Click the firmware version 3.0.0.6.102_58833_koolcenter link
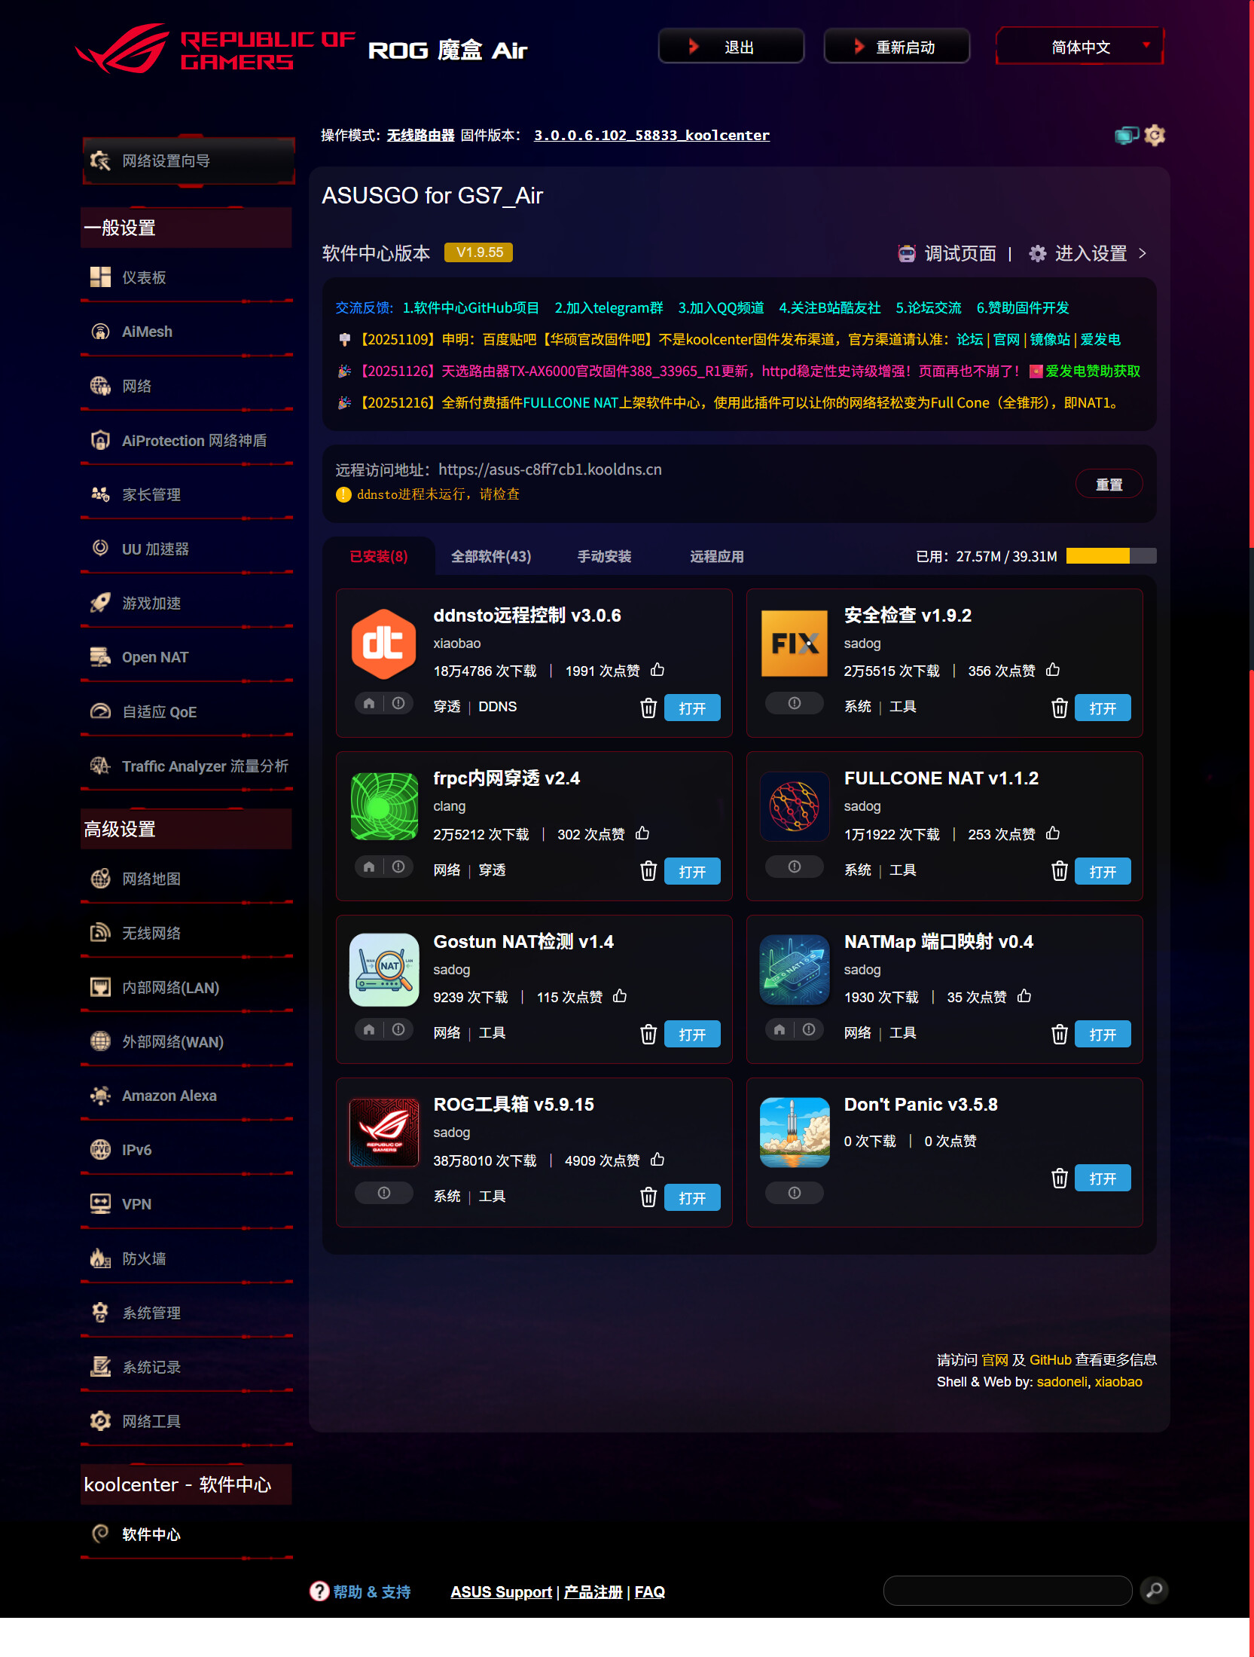This screenshot has height=1657, width=1254. 651,136
